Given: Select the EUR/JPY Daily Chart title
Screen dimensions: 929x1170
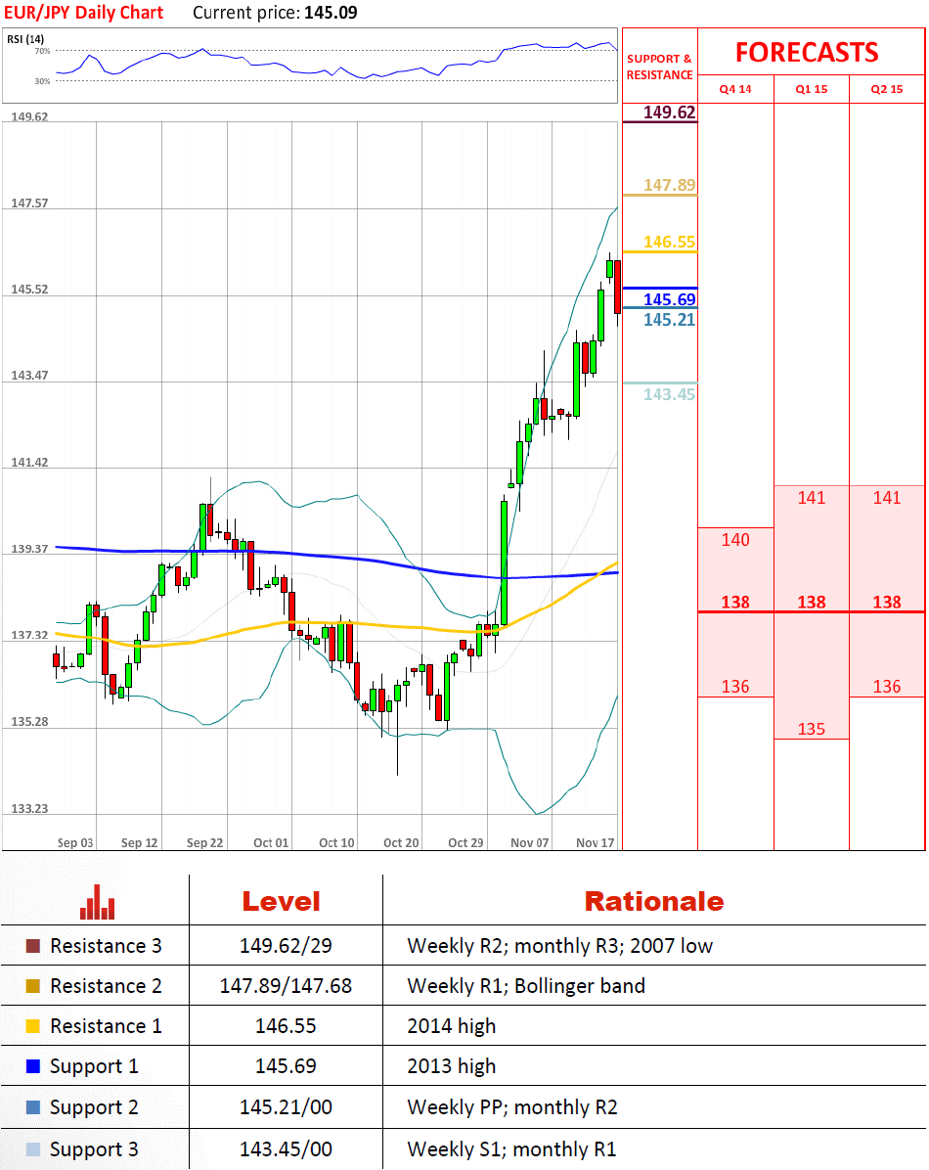Looking at the screenshot, I should (x=83, y=13).
